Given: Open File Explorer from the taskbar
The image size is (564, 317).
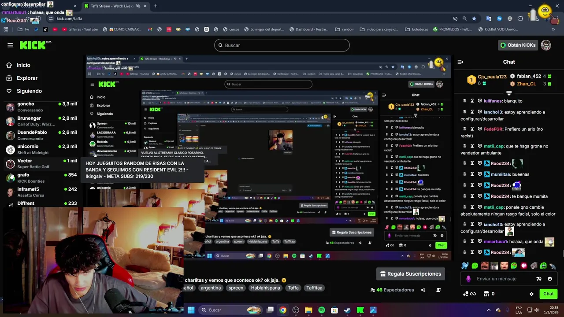Looking at the screenshot, I should point(308,310).
